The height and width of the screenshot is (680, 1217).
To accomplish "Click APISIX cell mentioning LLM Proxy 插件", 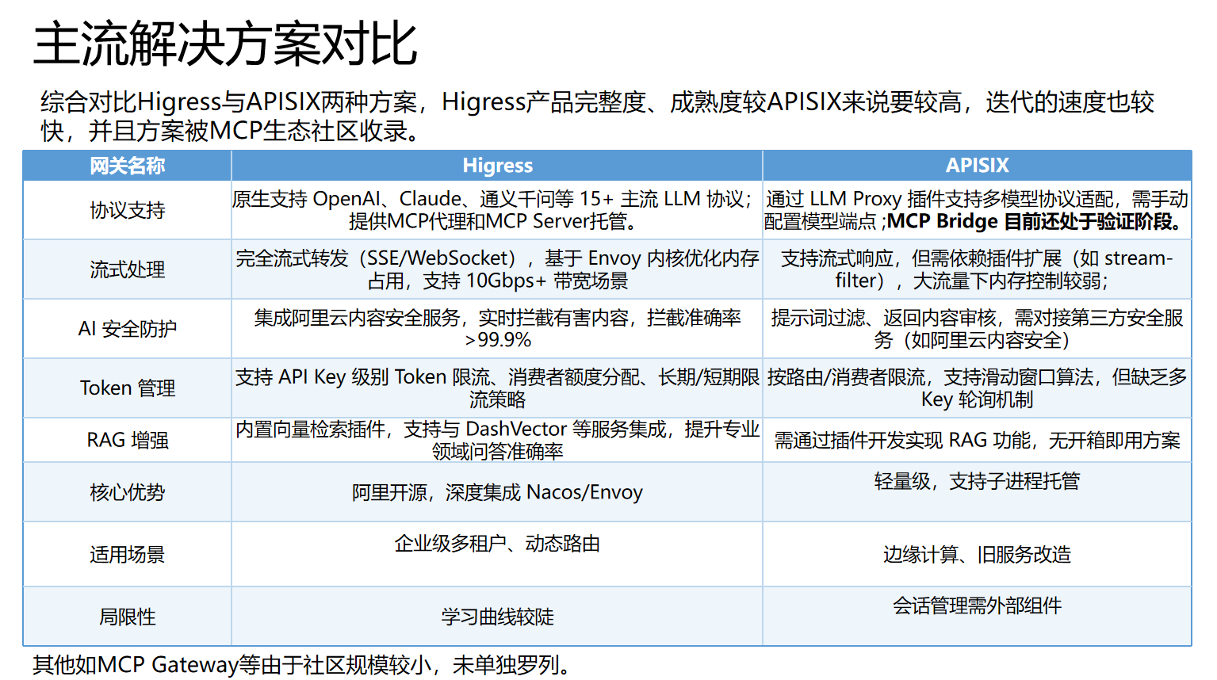I will point(977,210).
